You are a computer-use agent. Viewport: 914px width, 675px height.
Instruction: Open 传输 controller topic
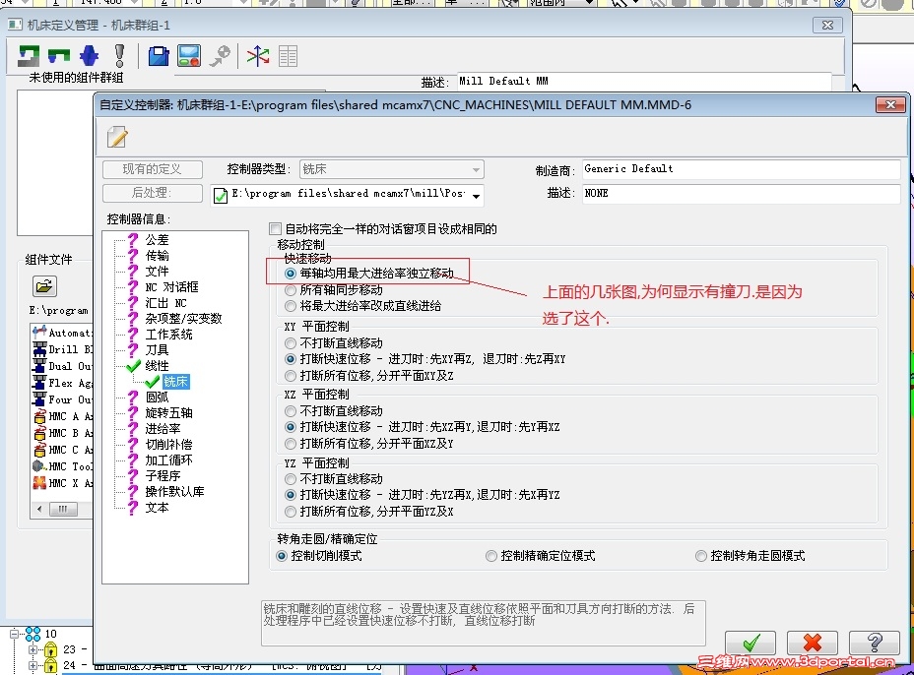click(157, 255)
